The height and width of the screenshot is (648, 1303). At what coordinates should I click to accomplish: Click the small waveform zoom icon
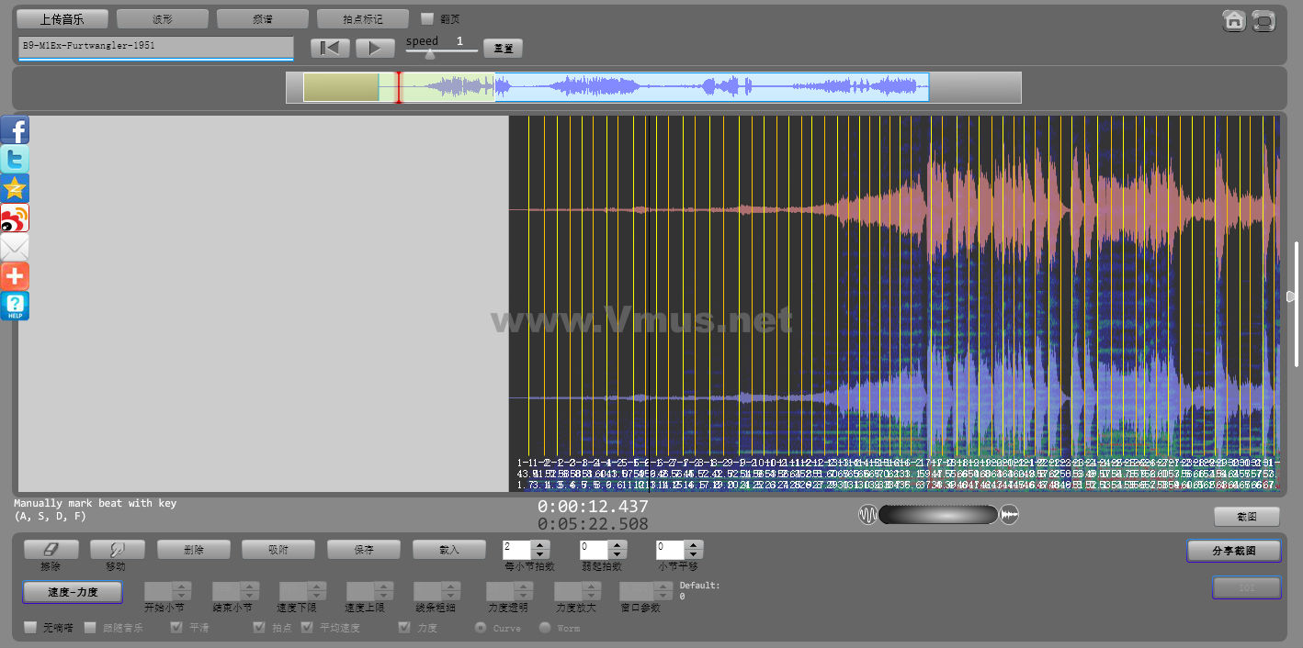pos(867,515)
